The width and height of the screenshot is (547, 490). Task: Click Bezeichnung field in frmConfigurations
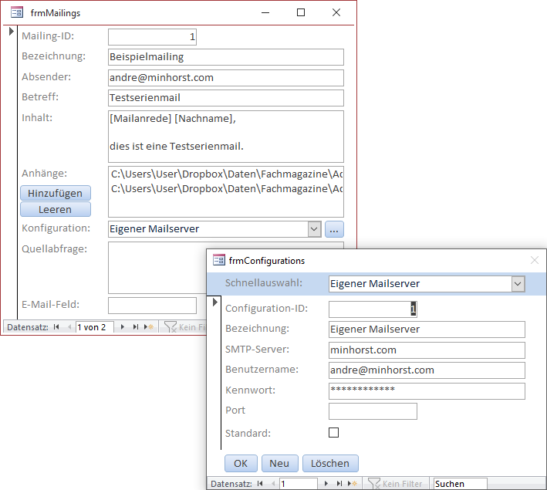[427, 329]
